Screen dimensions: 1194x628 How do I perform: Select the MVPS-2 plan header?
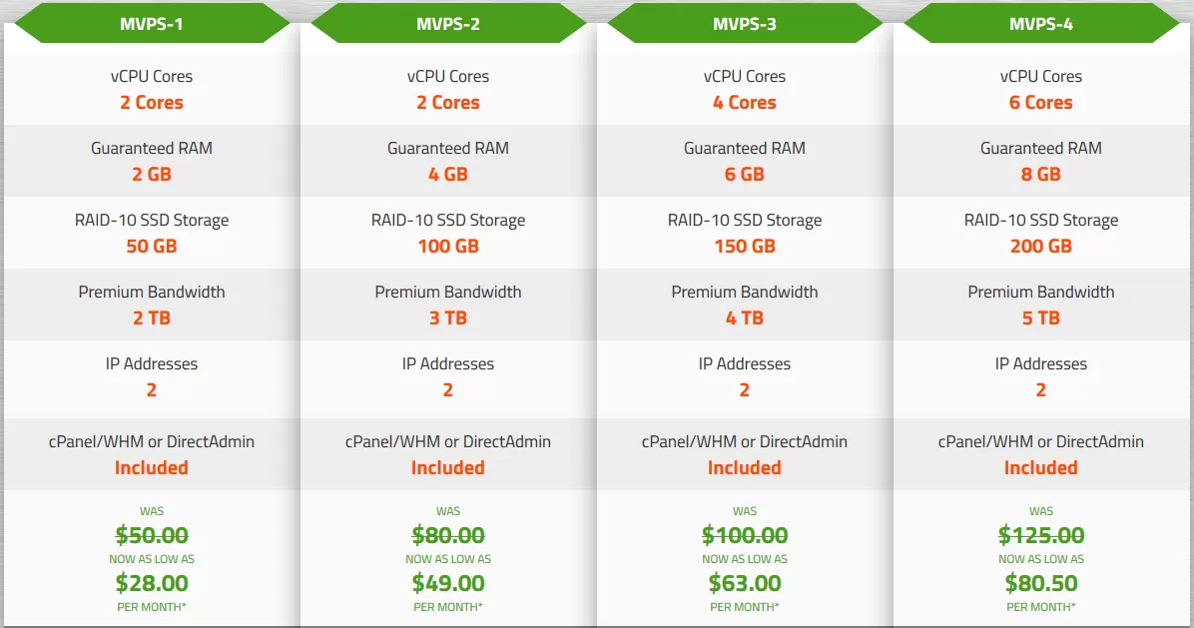pos(447,24)
